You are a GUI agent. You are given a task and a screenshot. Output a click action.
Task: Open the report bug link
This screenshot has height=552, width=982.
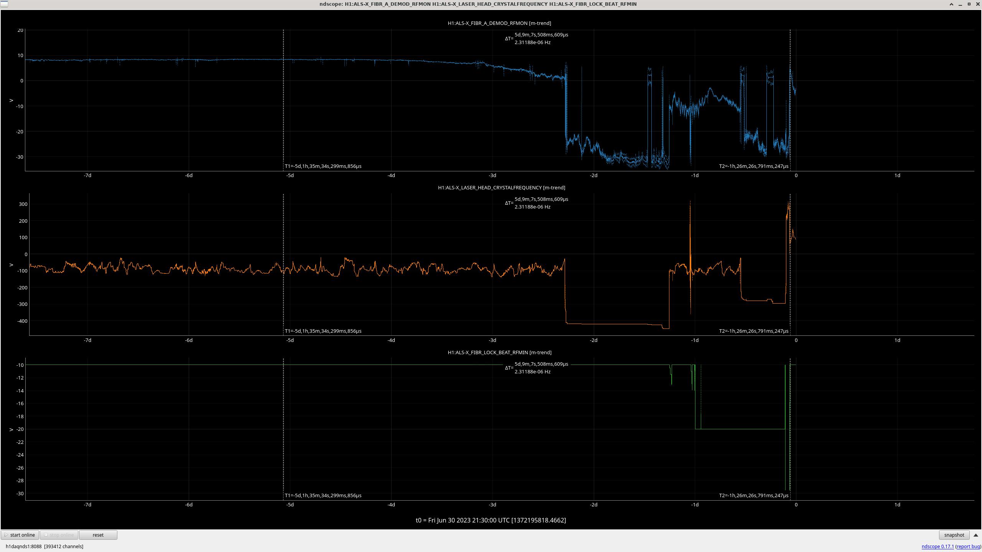tap(968, 546)
